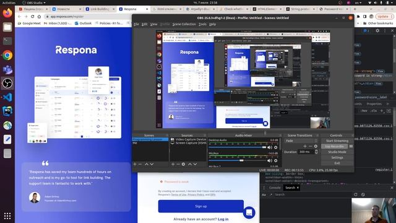
Task: Switch to Link Building Chrome tab
Action: (x=100, y=9)
